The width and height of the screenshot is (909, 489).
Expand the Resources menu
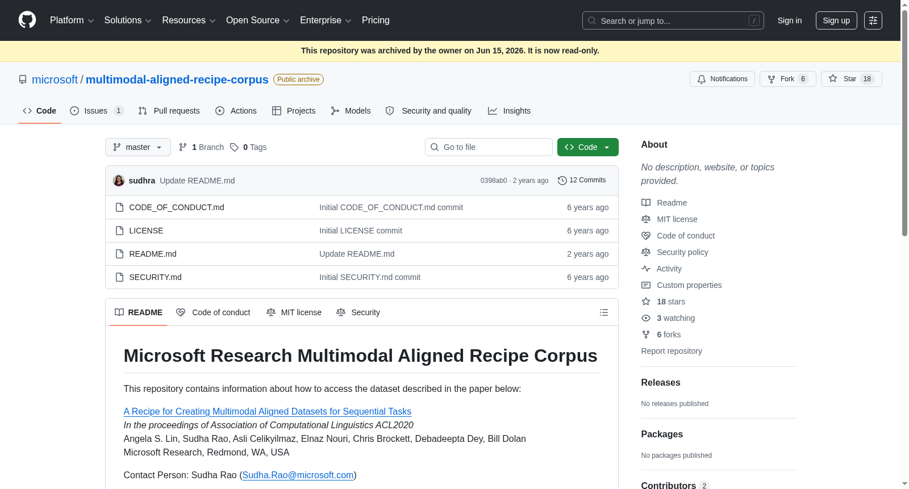point(189,20)
